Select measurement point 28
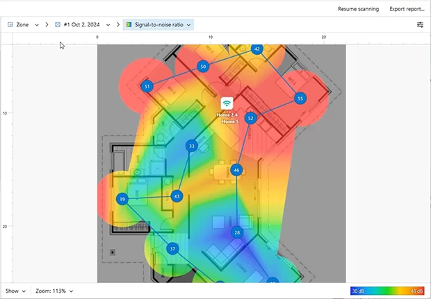 (237, 232)
